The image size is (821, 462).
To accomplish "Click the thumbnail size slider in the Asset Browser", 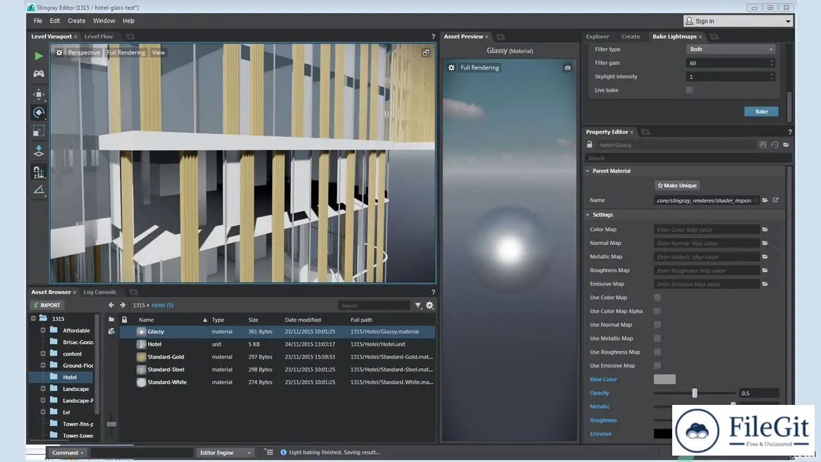I will tap(112, 424).
